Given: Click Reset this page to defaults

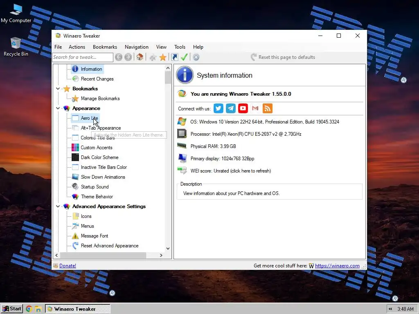Looking at the screenshot, I should [283, 57].
